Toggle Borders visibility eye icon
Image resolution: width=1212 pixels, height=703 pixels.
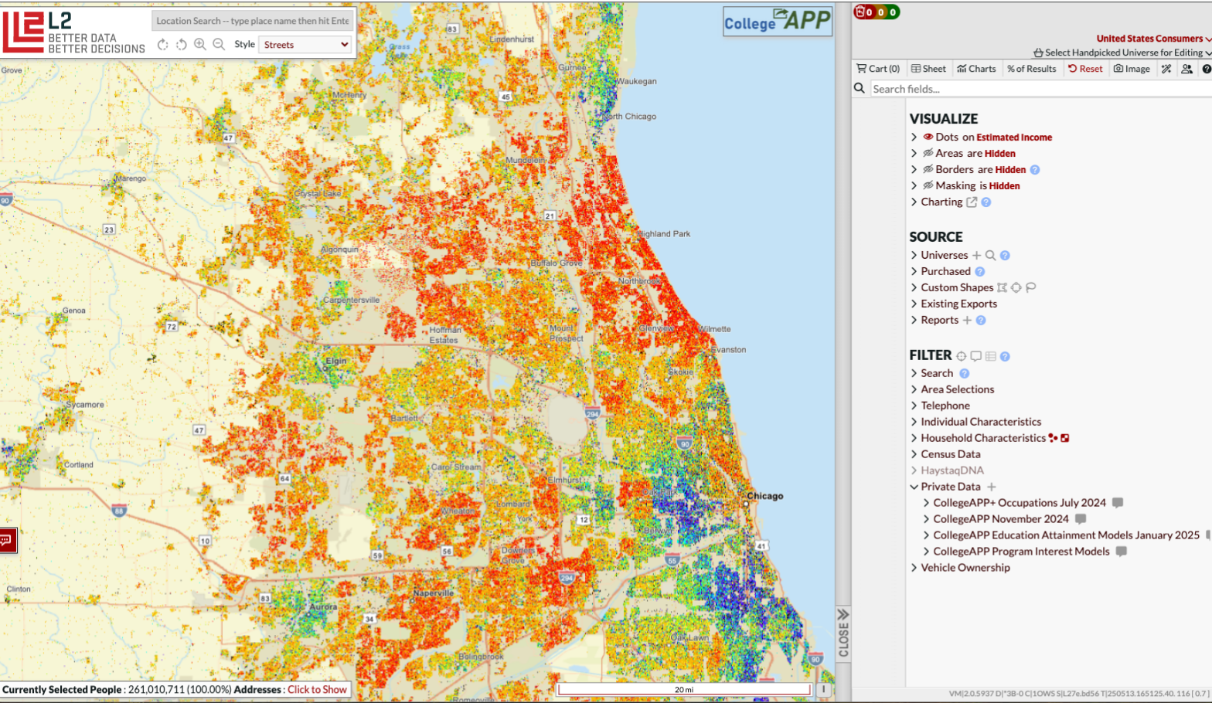[x=928, y=169]
